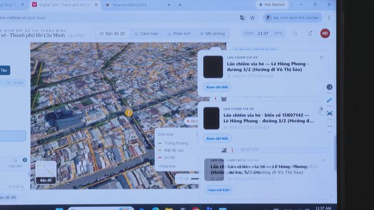The image size is (374, 210).
Task: Click the Windows taskbar search box
Action: (101, 208)
